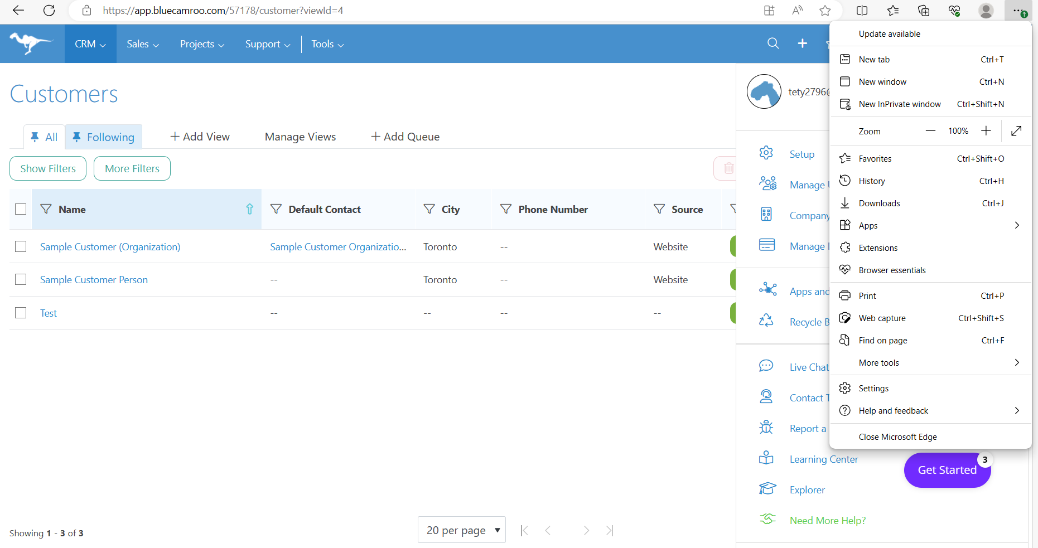
Task: Expand the Sales navigation menu
Action: click(x=143, y=44)
